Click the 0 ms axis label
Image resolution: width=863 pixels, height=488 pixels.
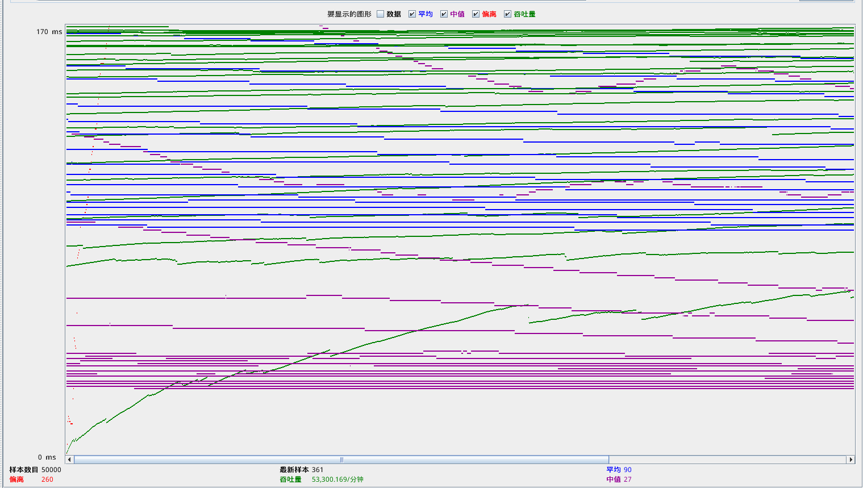pyautogui.click(x=47, y=457)
